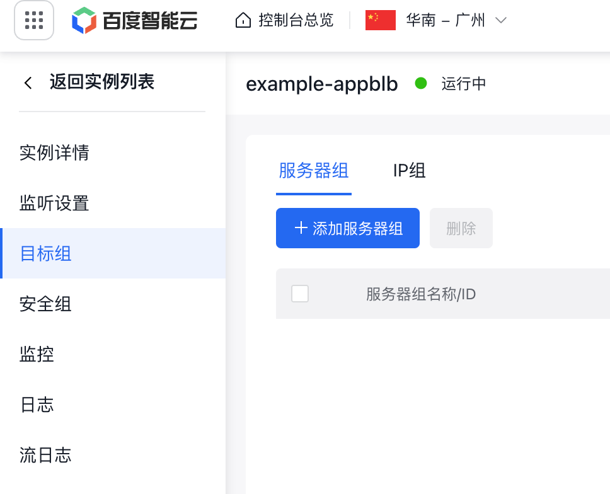Screen dimensions: 610x494
Task: Click the China flag region icon
Action: pyautogui.click(x=381, y=20)
